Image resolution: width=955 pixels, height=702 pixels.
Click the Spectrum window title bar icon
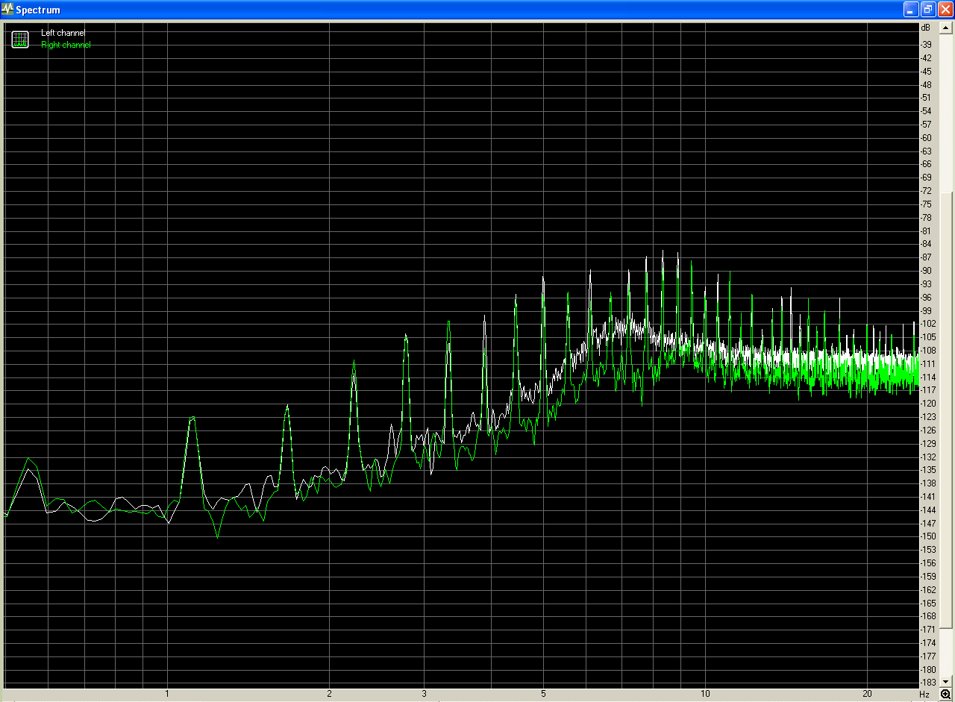tap(7, 10)
